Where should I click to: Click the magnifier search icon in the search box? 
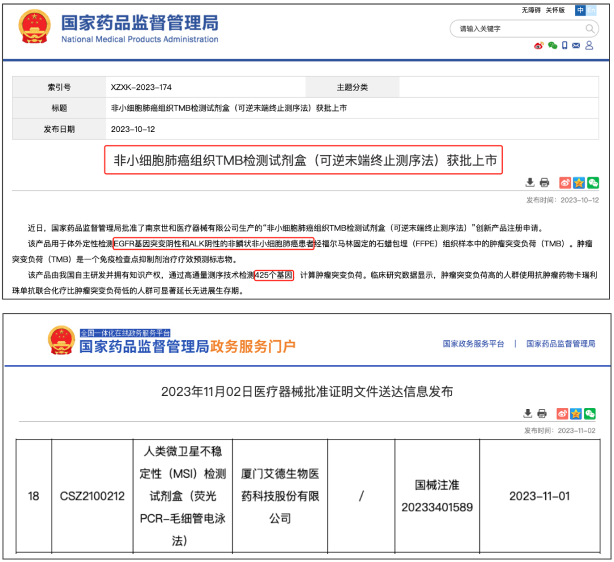pyautogui.click(x=590, y=28)
